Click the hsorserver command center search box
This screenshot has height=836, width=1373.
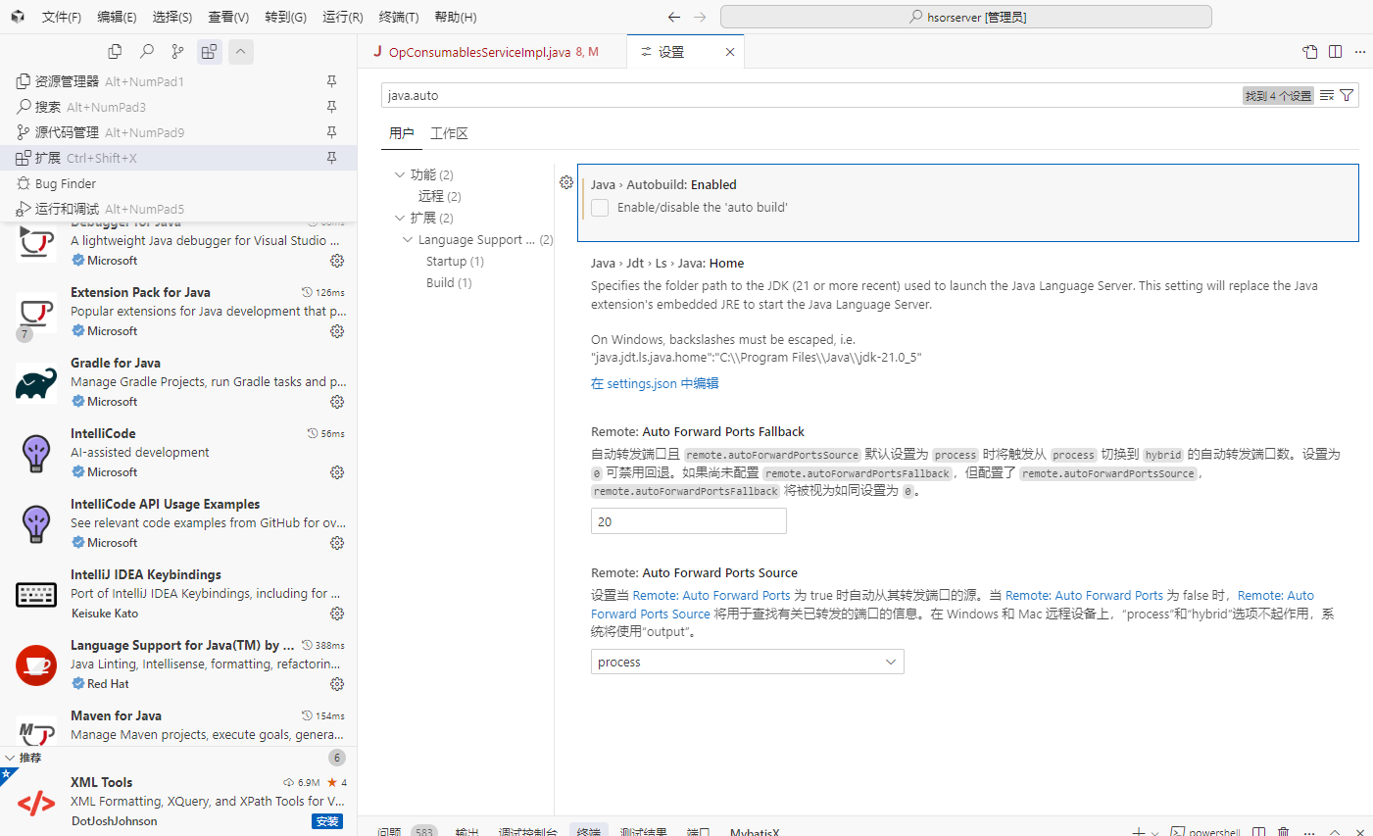click(966, 17)
